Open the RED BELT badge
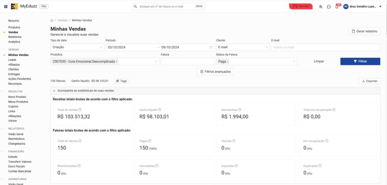Viewport: 387px width, 185px height. 300,6
